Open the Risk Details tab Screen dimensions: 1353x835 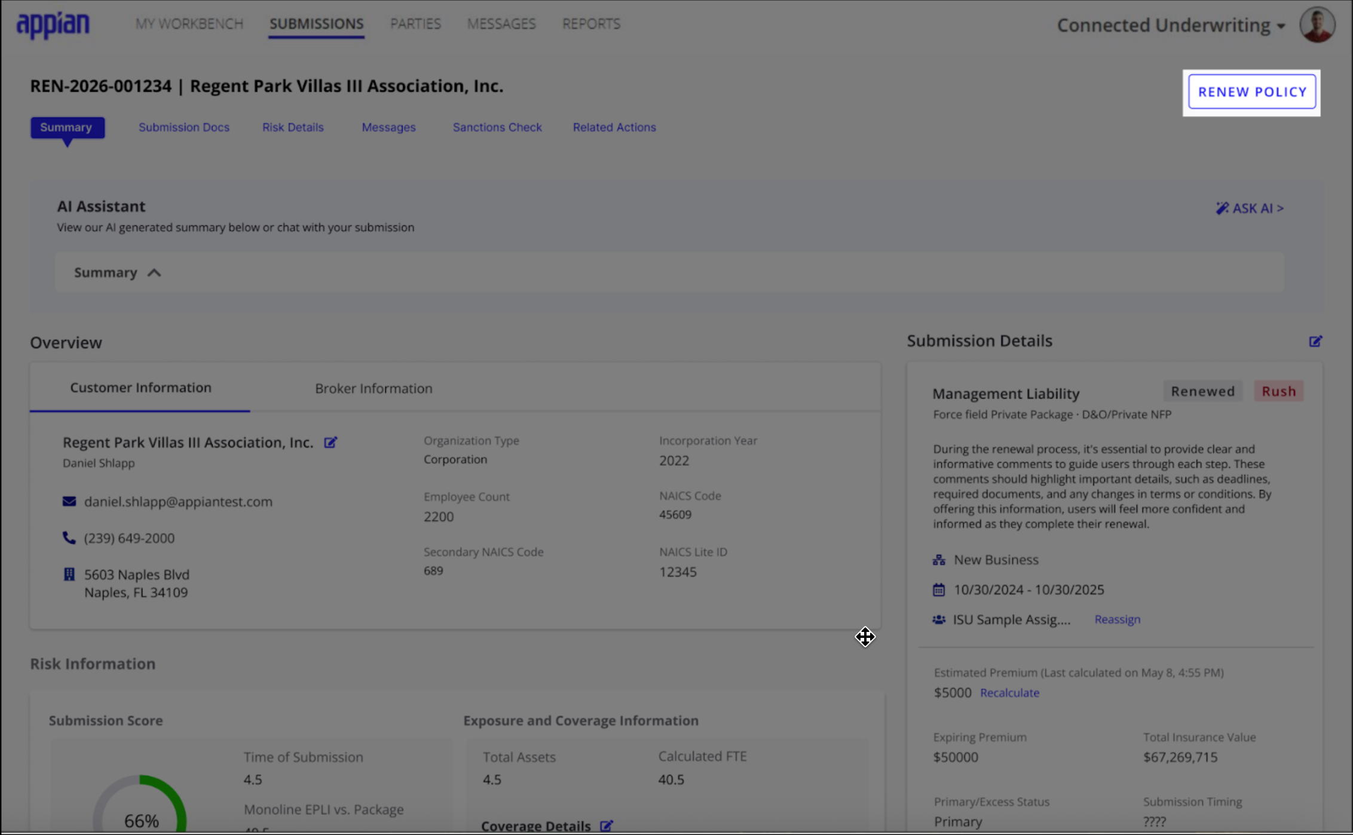[293, 127]
